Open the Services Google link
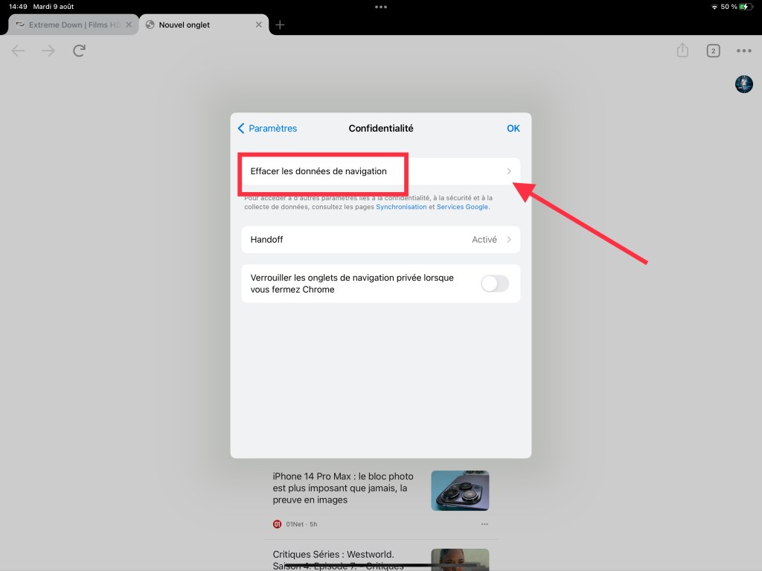Screen dimensions: 762x571 click(462, 207)
